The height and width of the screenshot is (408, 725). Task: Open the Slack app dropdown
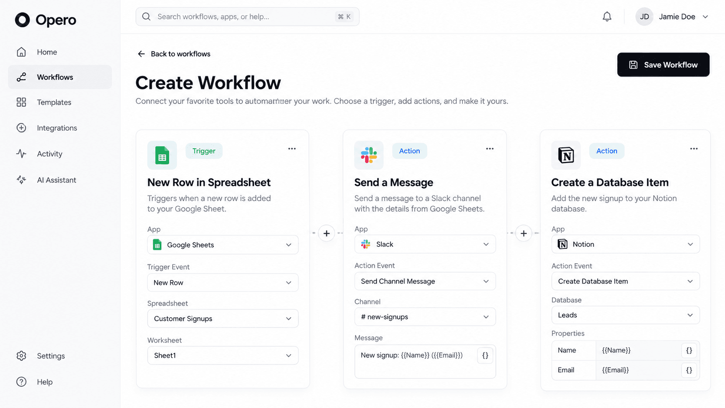pyautogui.click(x=425, y=244)
